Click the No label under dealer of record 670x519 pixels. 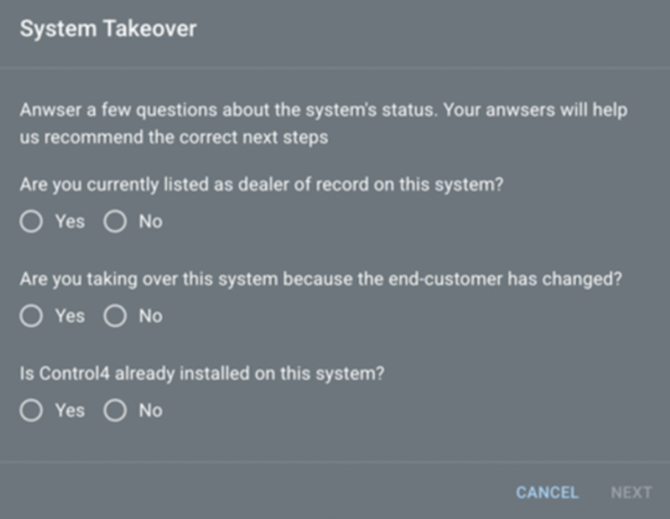point(151,222)
